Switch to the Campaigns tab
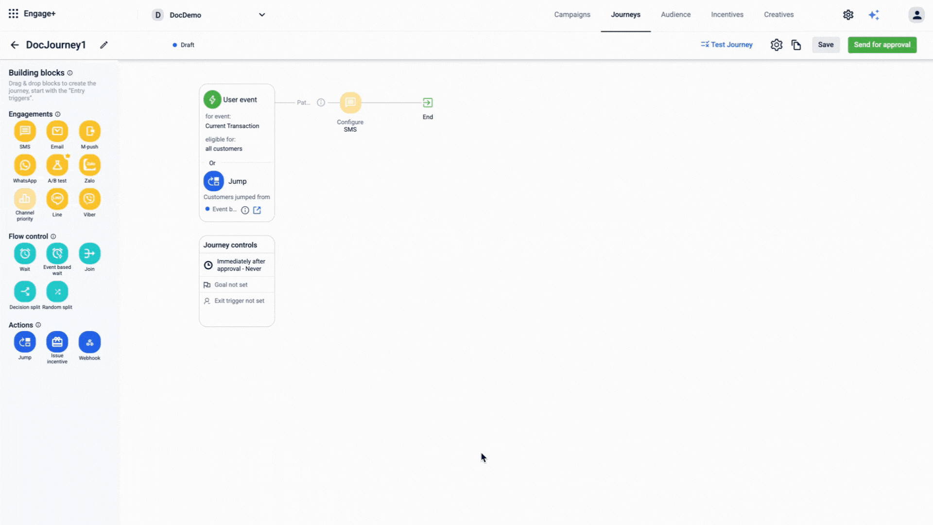 pyautogui.click(x=572, y=15)
